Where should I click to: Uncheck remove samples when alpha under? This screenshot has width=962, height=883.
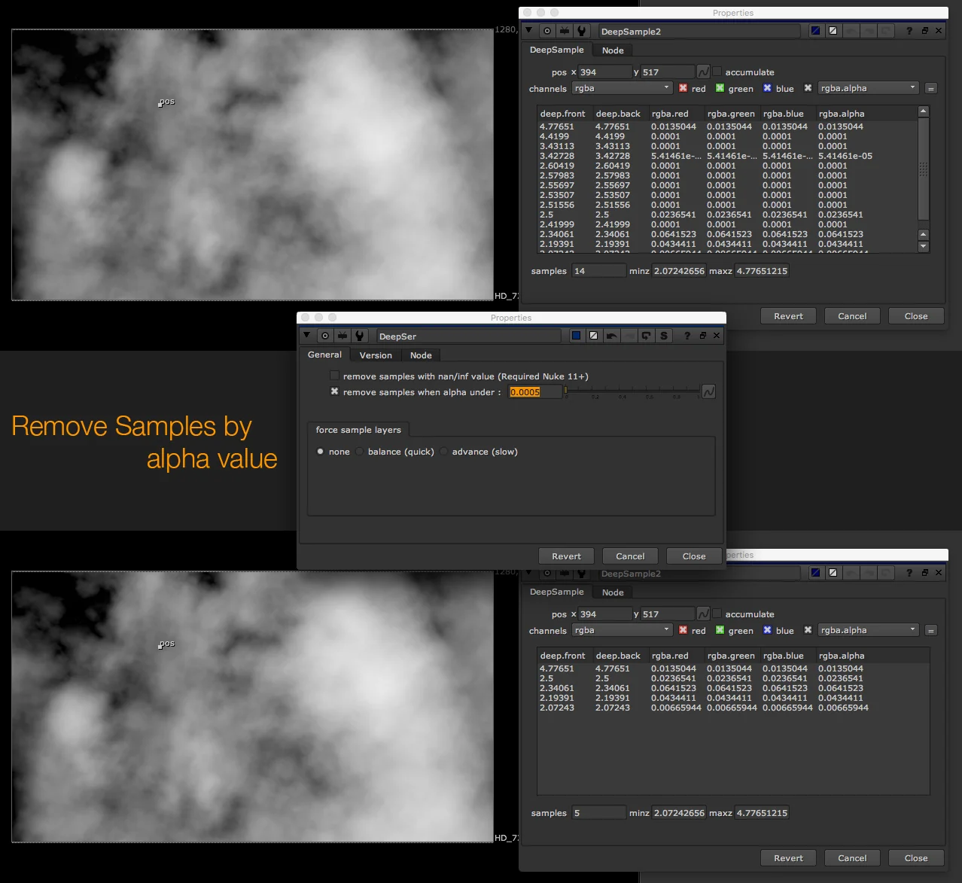point(334,391)
